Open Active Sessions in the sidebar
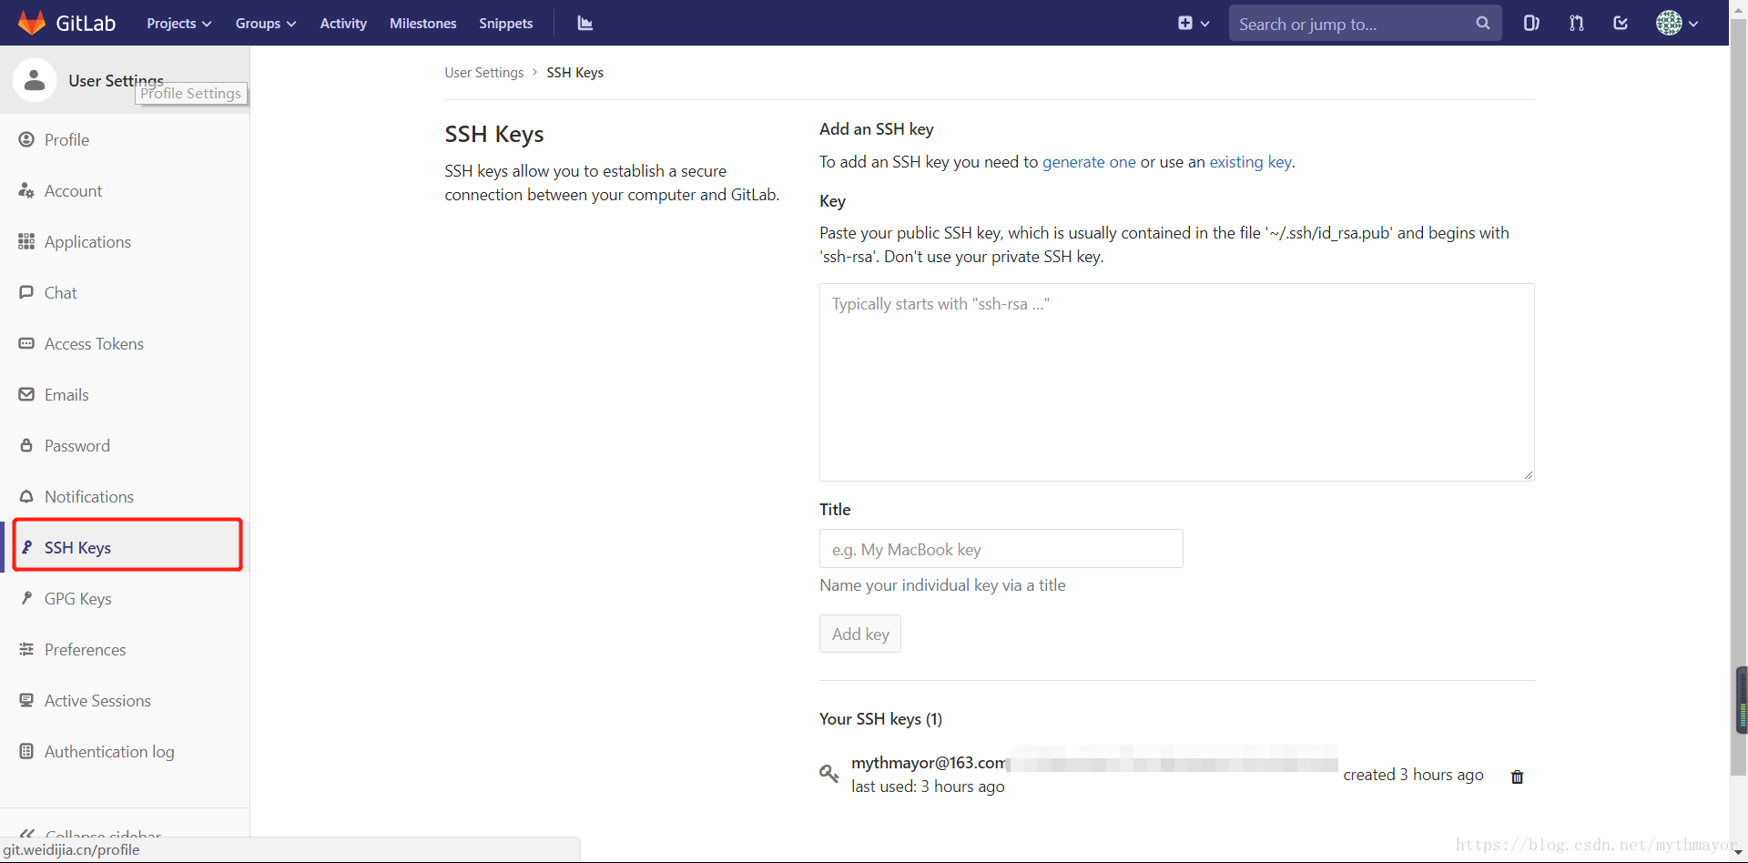The height and width of the screenshot is (863, 1748). [125, 700]
